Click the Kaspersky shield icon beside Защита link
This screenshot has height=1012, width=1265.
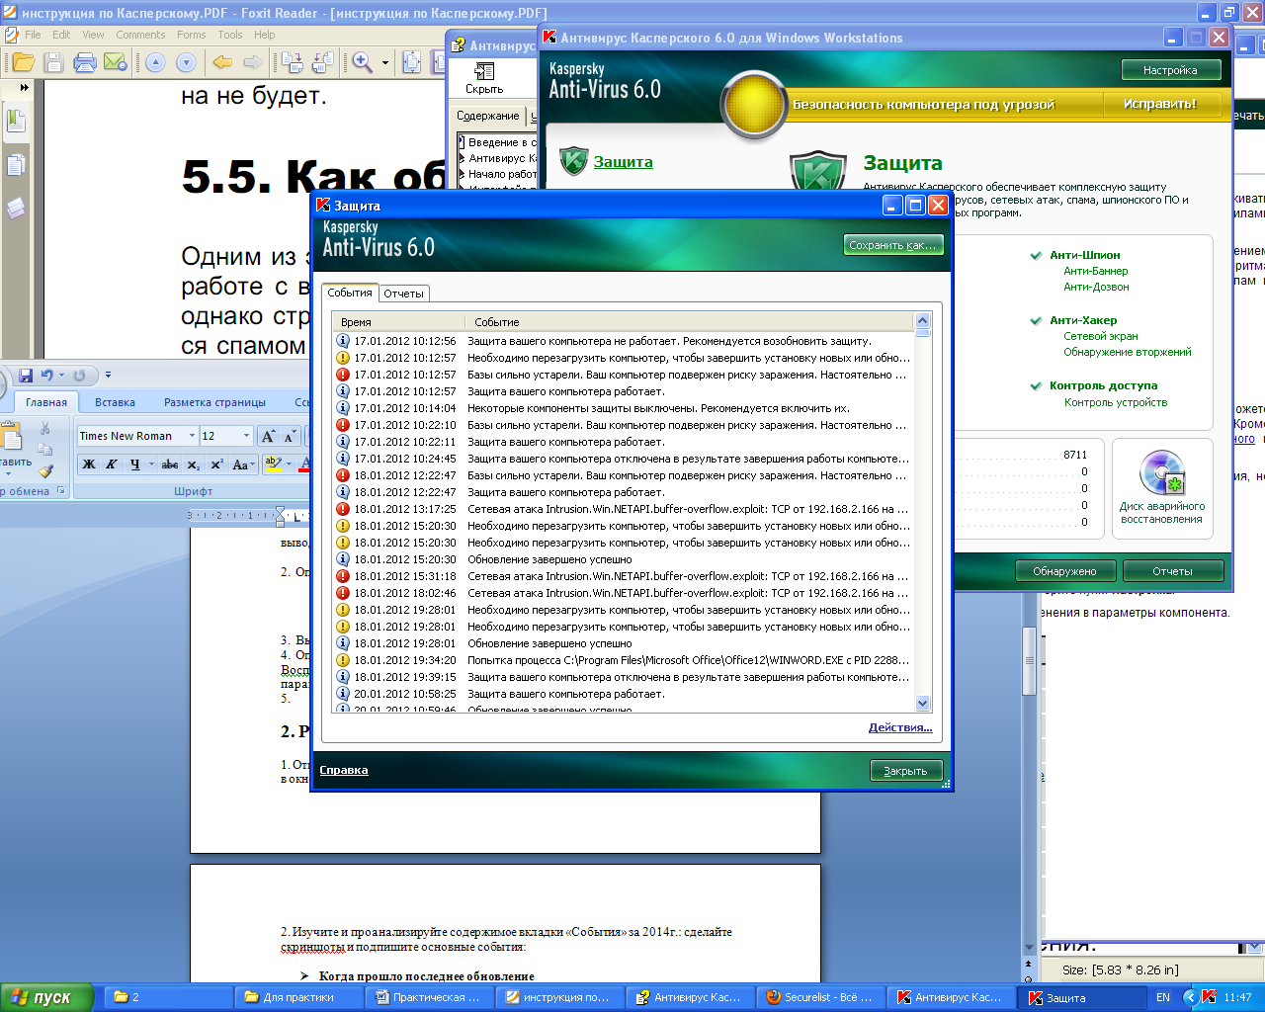(573, 161)
